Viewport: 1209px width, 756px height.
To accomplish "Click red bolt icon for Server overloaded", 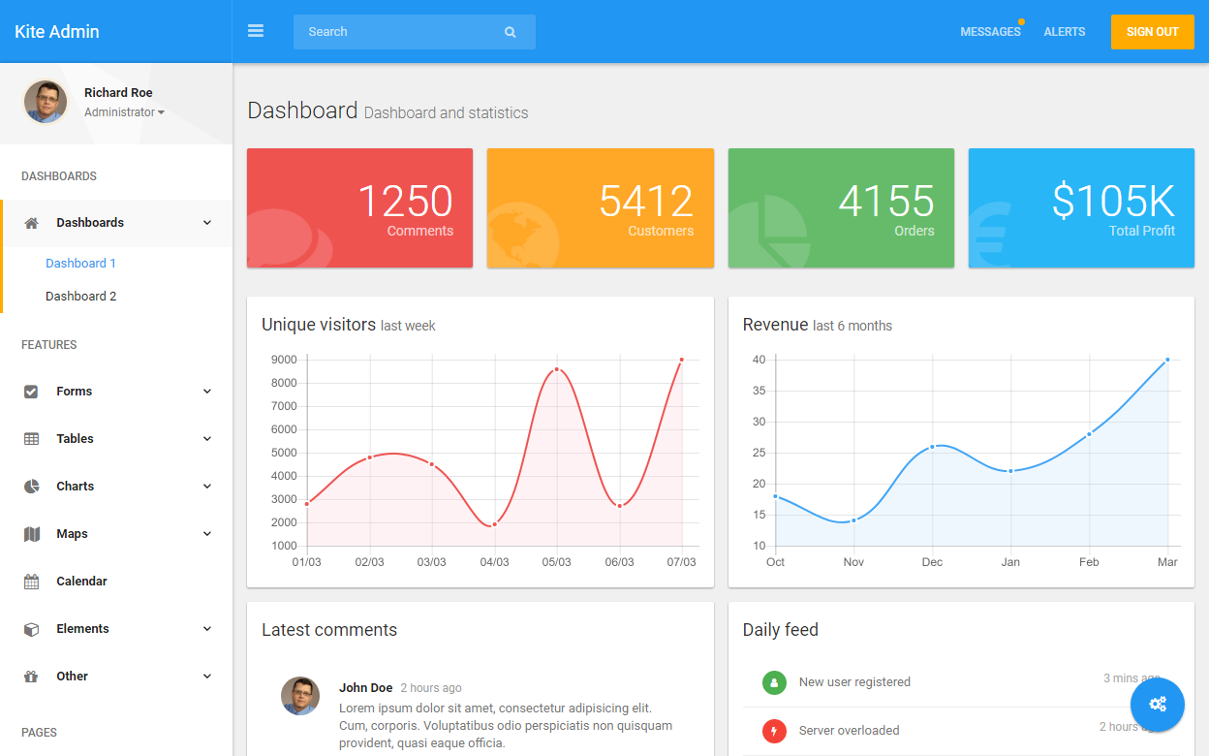I will (x=774, y=731).
